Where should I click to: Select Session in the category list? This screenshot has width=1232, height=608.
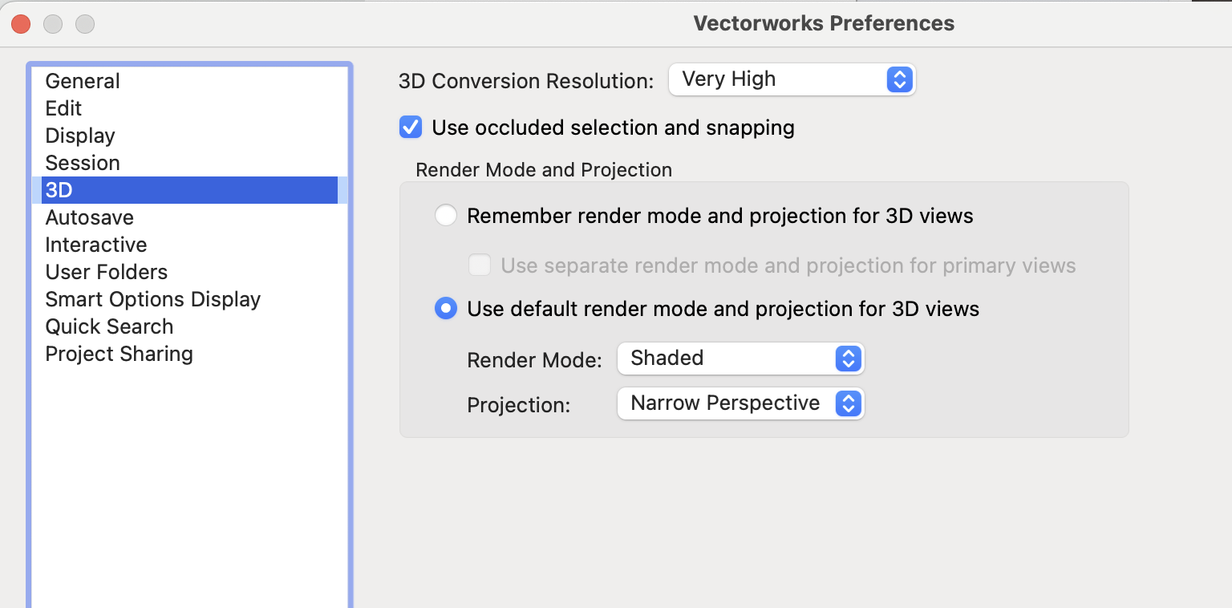click(x=83, y=163)
